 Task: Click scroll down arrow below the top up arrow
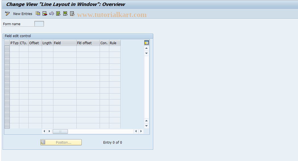pyautogui.click(x=146, y=53)
